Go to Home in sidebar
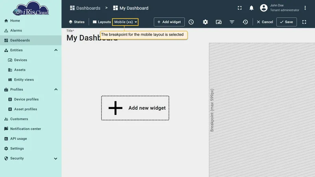 pos(31,21)
